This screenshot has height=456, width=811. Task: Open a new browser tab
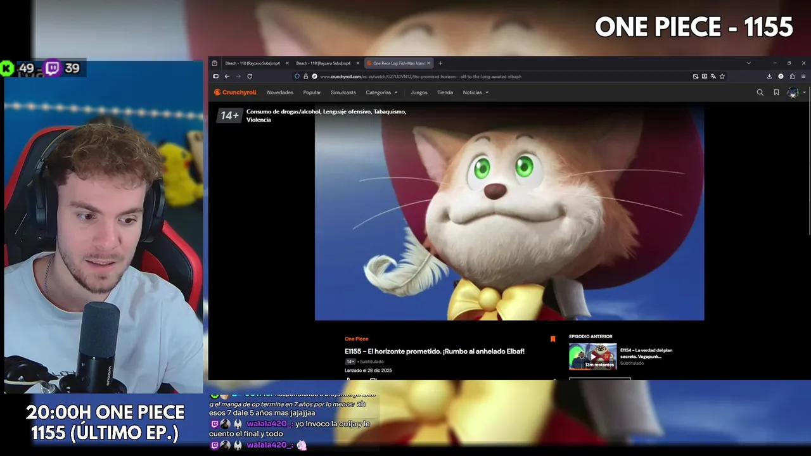(440, 63)
